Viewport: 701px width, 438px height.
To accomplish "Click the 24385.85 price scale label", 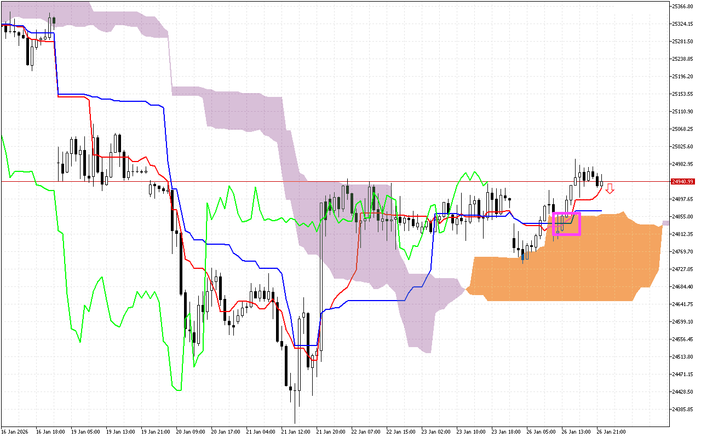I will tap(683, 410).
